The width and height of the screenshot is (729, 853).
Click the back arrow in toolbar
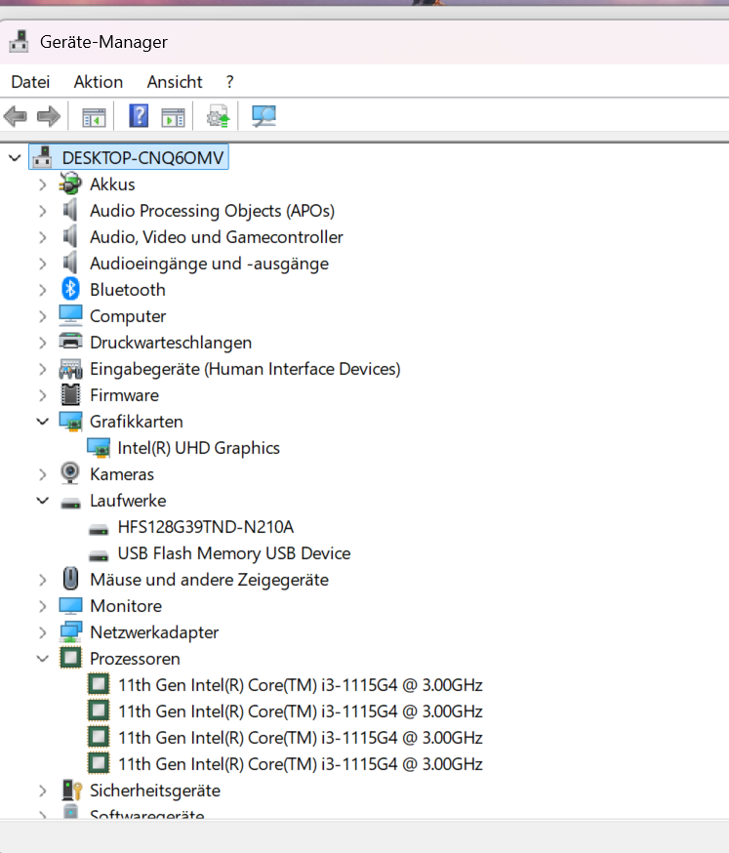[16, 117]
